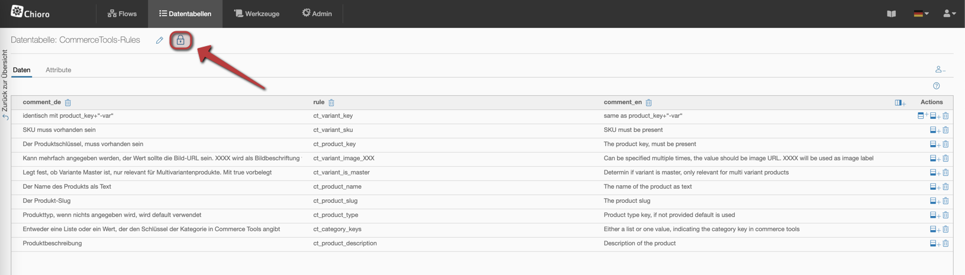The height and width of the screenshot is (275, 965).
Task: Add a row below ct_product_key
Action: coord(934,144)
